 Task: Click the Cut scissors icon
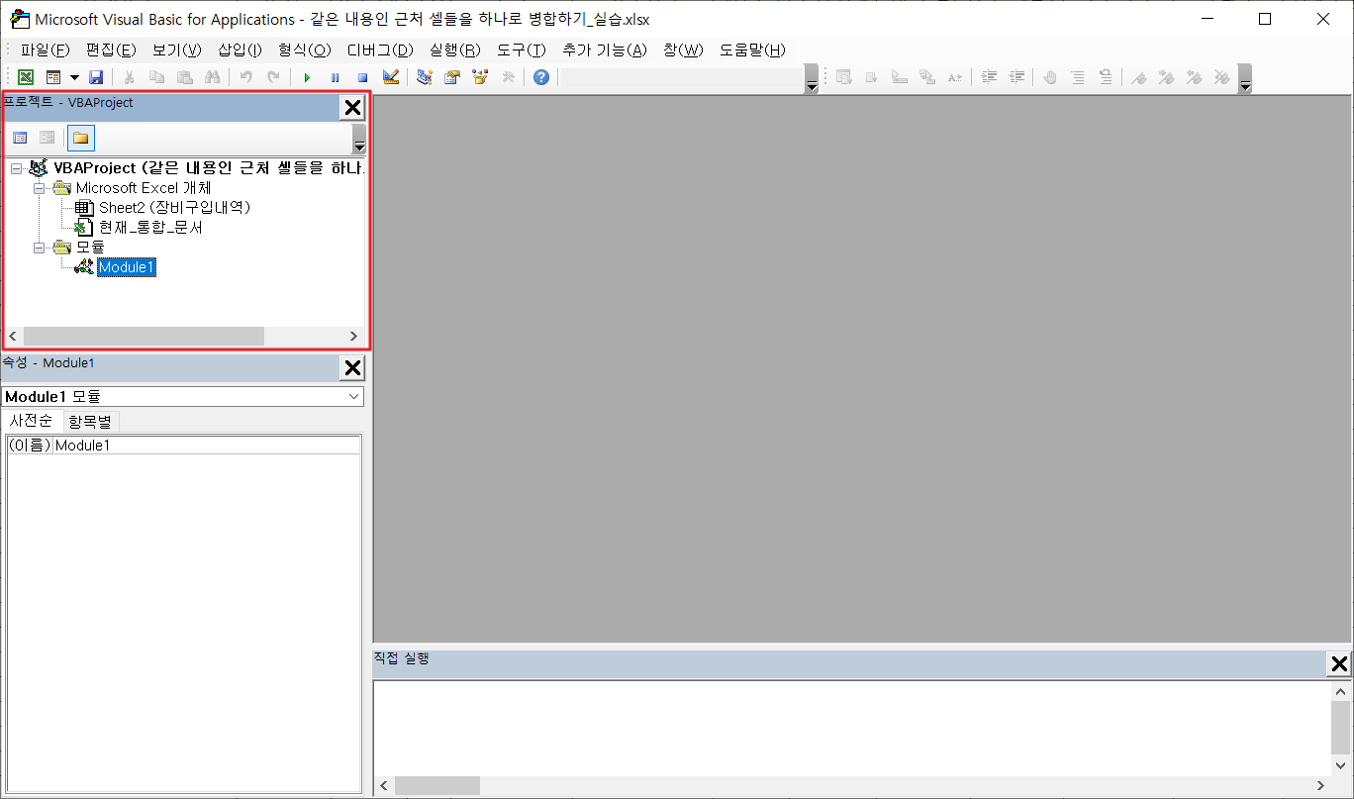point(129,77)
